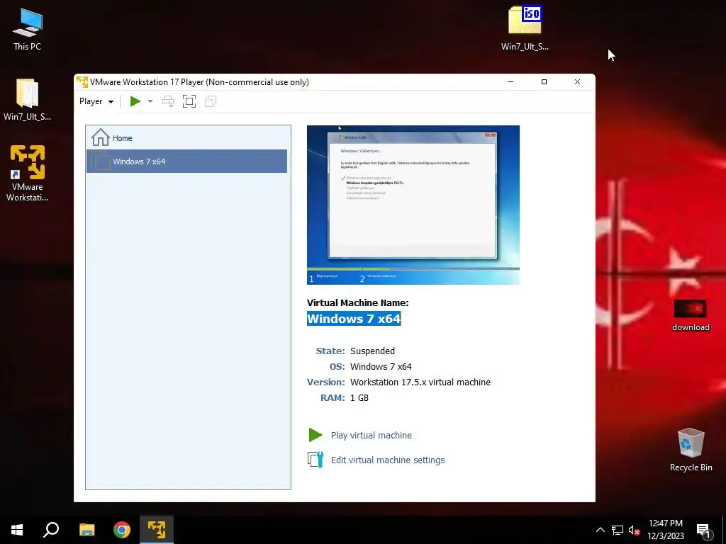
Task: Open Google Chrome from taskbar
Action: point(122,530)
